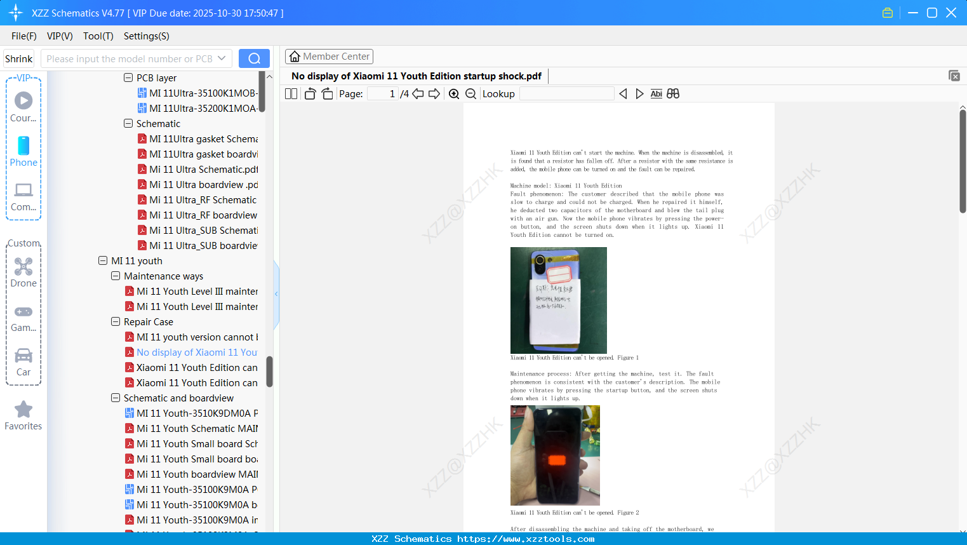The height and width of the screenshot is (545, 967).
Task: Open Mi 11 Youth Schematic MAIN file
Action: tap(191, 428)
